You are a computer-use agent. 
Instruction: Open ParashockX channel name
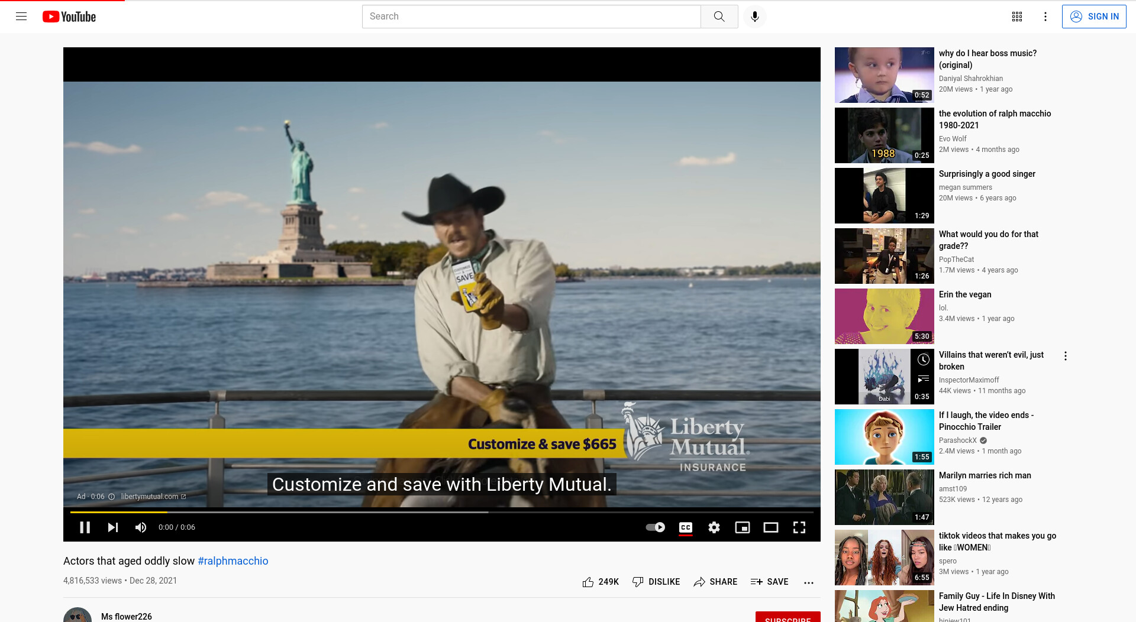957,440
